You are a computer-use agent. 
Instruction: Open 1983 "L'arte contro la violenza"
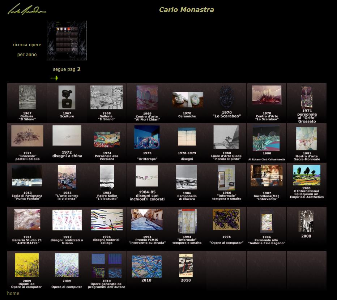(x=67, y=177)
